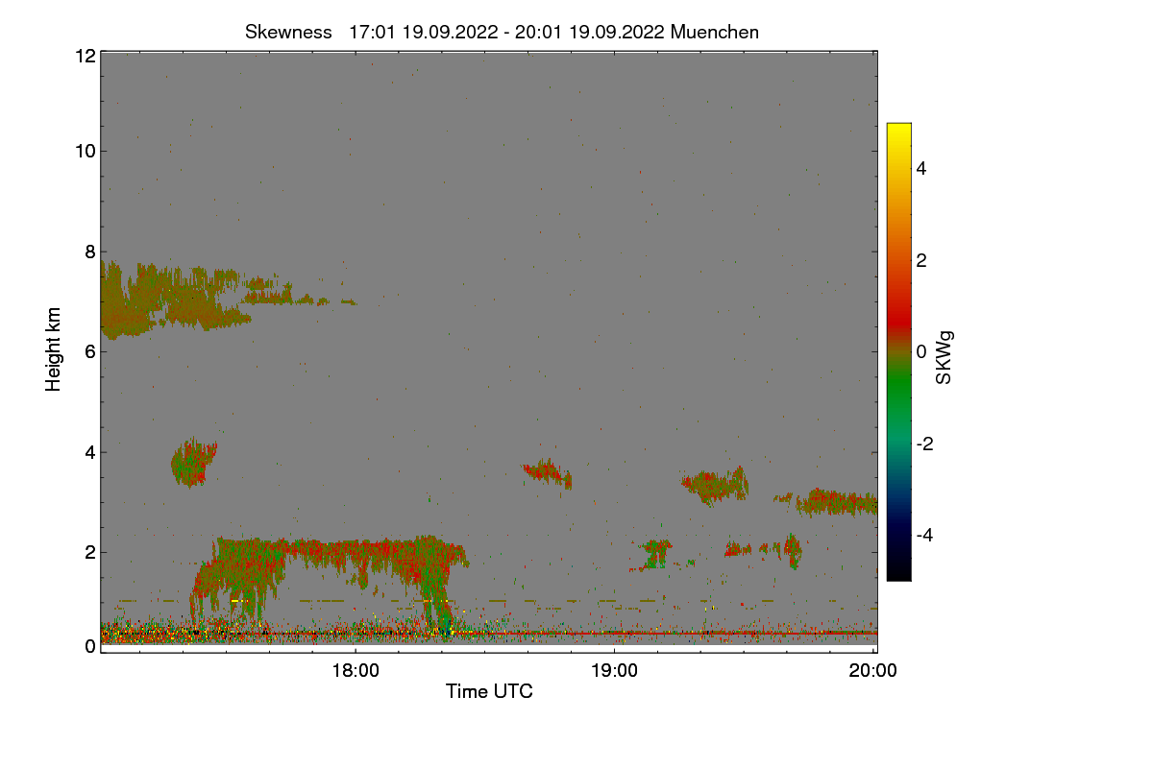
Task: Click the 10 km height tick label
Action: [x=85, y=151]
